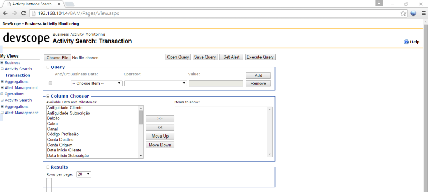428x192 pixels.
Task: Collapse the Operations node
Action: click(x=2, y=94)
